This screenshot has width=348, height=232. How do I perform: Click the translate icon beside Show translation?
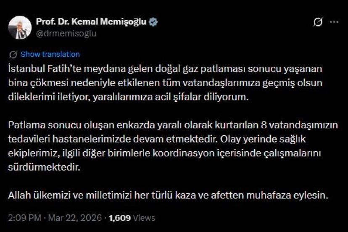pos(13,54)
